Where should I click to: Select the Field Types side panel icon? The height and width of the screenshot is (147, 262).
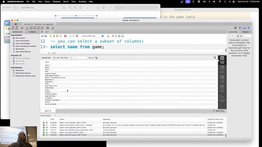[x=222, y=79]
